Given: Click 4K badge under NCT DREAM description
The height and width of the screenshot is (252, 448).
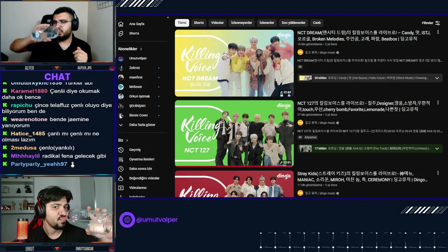Looking at the screenshot, I should tap(300, 67).
